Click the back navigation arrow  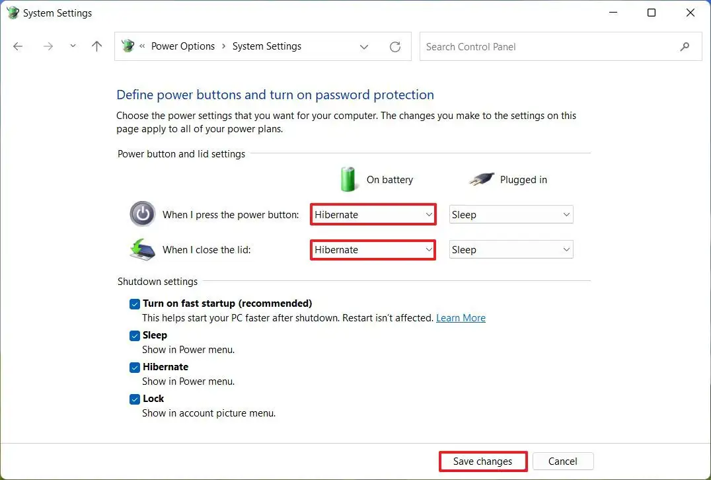pyautogui.click(x=18, y=46)
